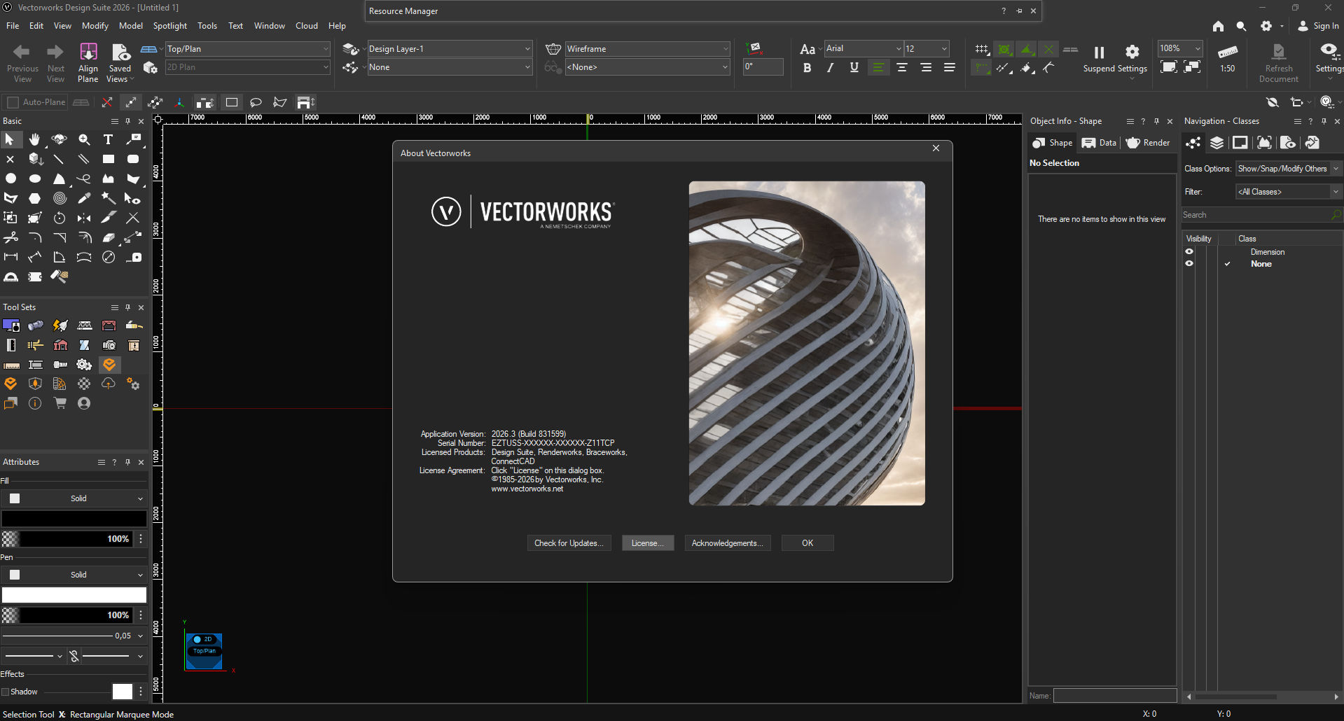Choose the Fillet tool
Screen dimensions: 1344x721
[x=34, y=238]
